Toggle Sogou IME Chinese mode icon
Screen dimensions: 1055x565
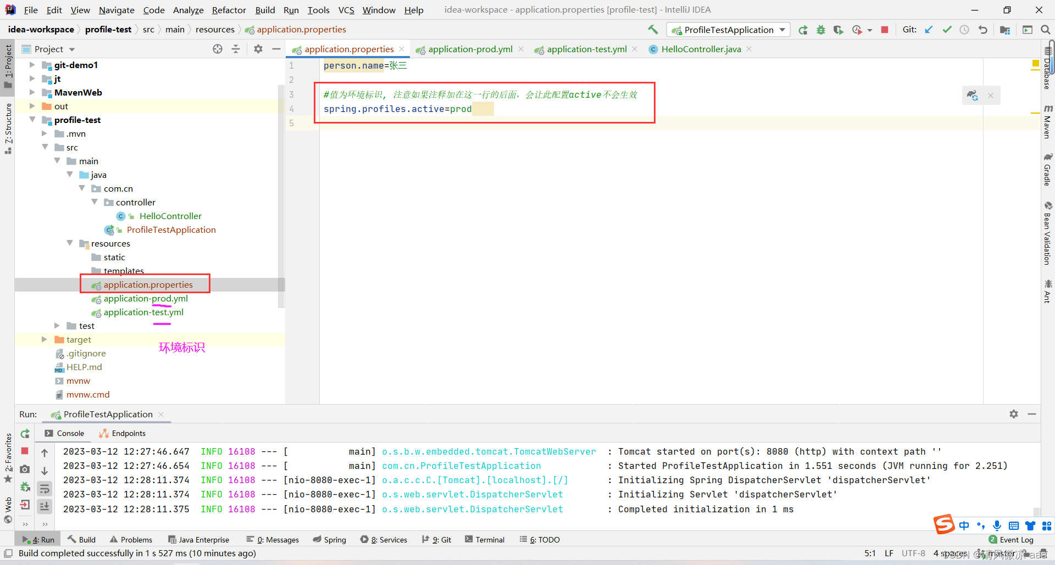point(964,525)
